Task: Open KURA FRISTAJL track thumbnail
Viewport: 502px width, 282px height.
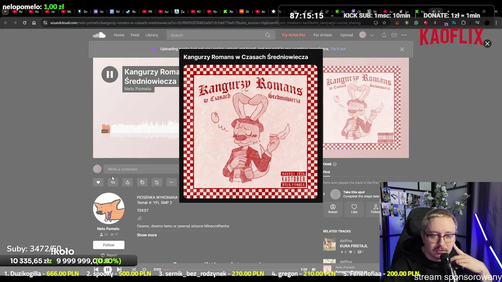Action: pyautogui.click(x=329, y=244)
